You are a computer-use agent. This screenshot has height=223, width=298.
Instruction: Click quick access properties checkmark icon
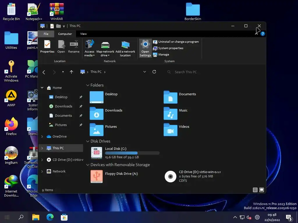[52, 26]
